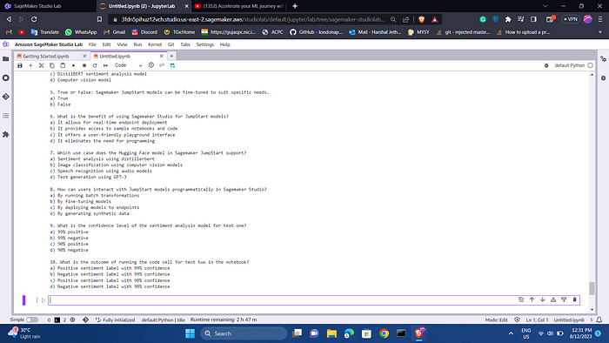Open the Table of Contents panel
609x343 pixels.
(6, 116)
